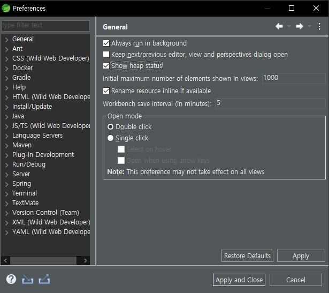Select JS/TS (Wild Web Developer) category

click(51, 126)
